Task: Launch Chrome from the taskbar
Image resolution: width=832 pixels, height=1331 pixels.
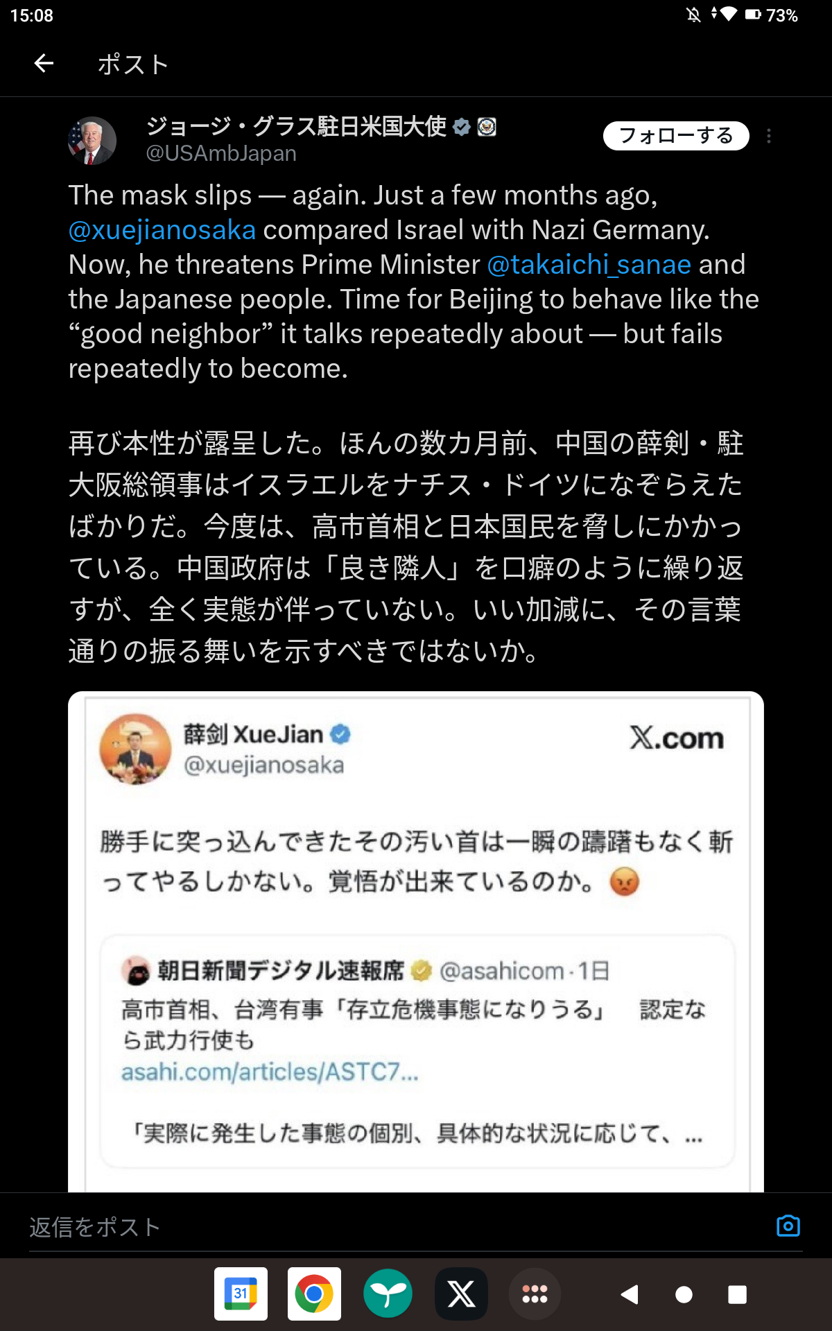Action: coord(314,1294)
